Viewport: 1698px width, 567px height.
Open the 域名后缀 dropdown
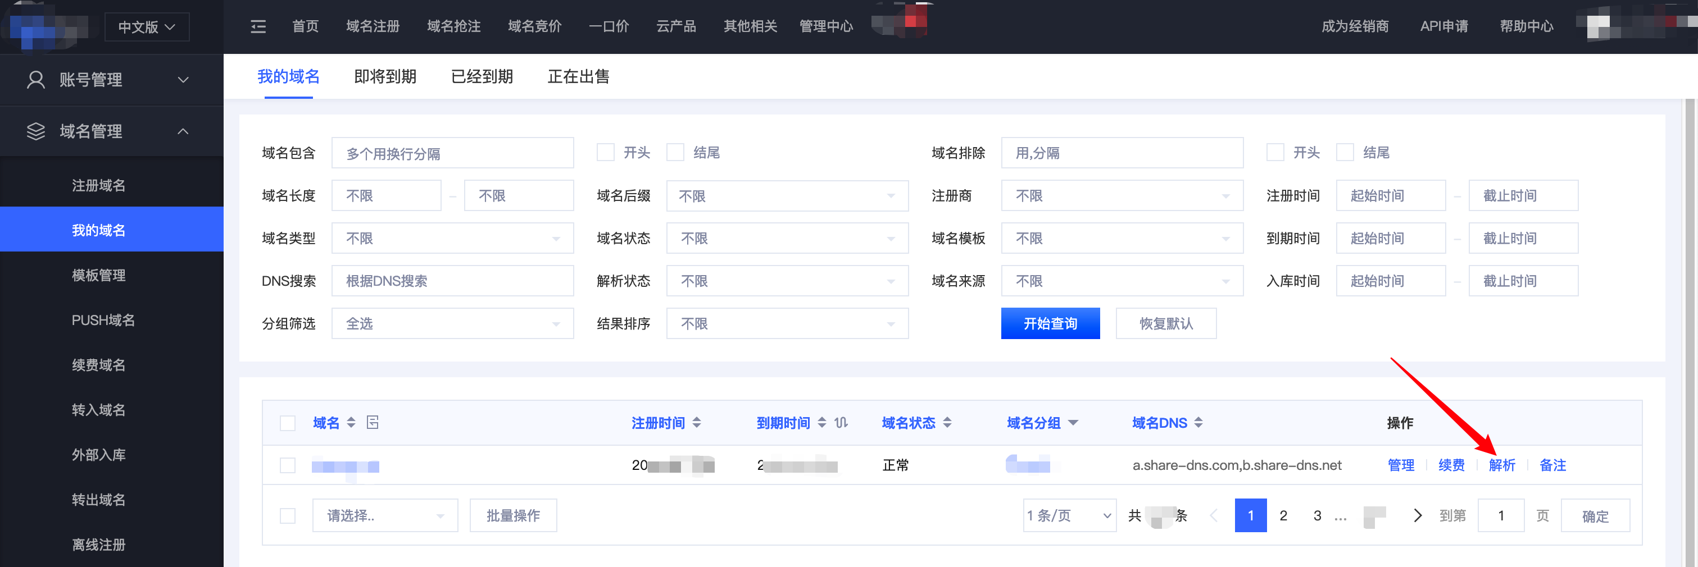point(787,195)
